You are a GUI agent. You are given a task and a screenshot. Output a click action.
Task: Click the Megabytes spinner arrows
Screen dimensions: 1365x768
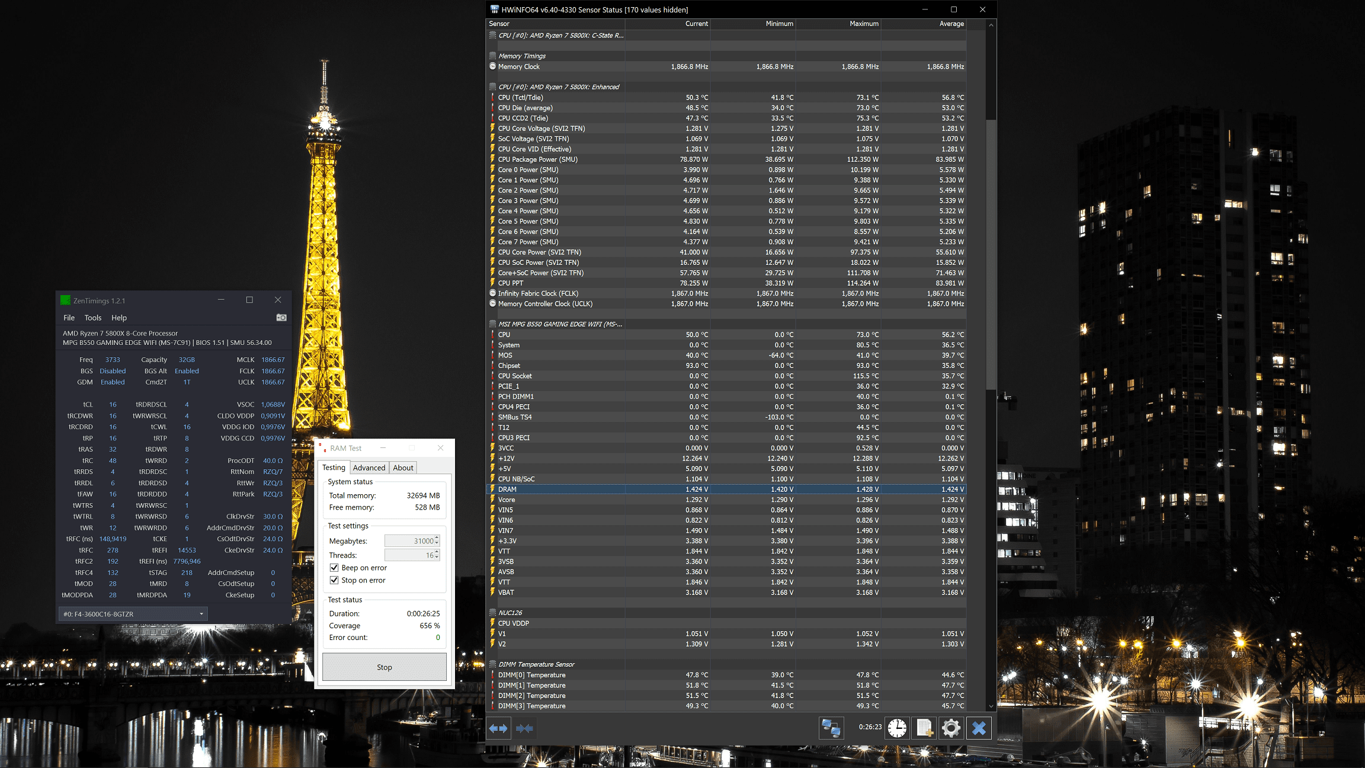437,540
